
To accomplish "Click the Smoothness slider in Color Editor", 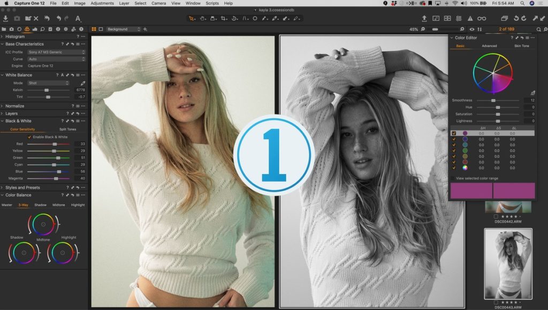I will [x=498, y=100].
